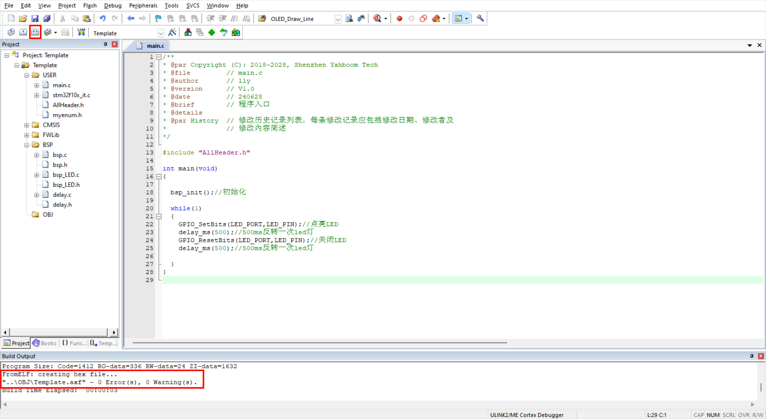Select the main.c editor tab
Image resolution: width=766 pixels, height=419 pixels.
click(150, 46)
